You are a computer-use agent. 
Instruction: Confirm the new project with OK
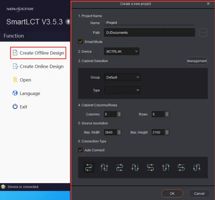pos(172,193)
